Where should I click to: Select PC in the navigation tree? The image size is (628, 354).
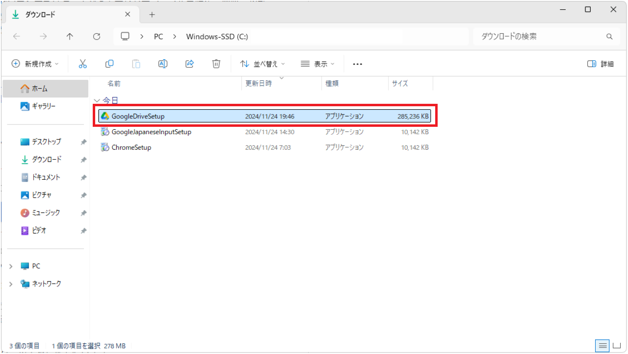coord(36,266)
